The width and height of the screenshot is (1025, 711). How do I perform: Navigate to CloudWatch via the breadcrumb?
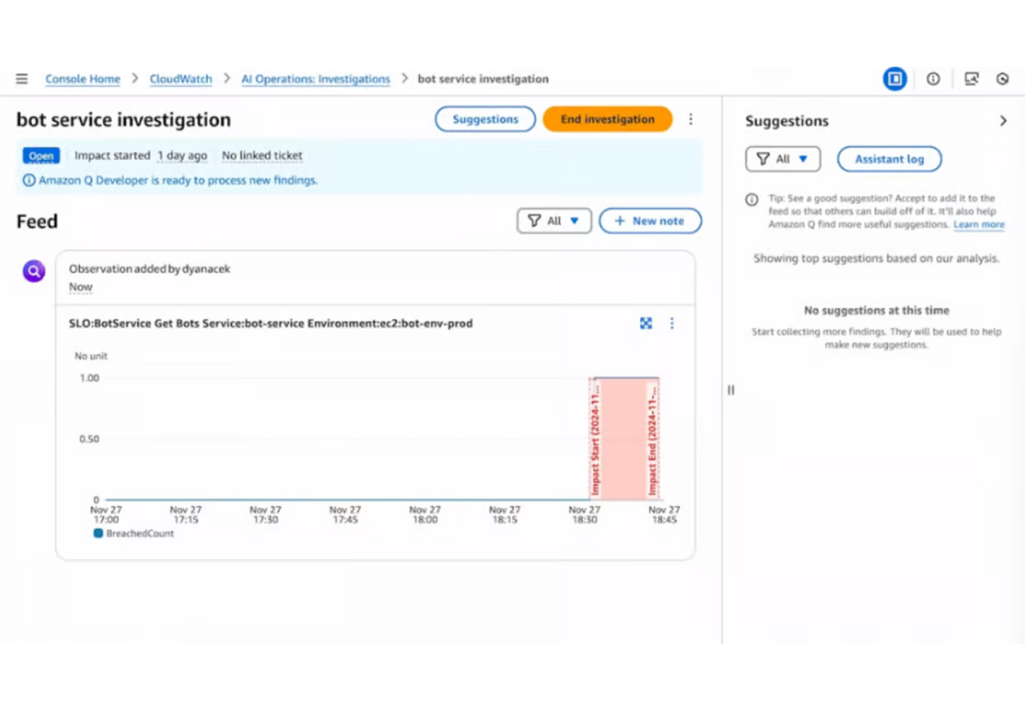tap(180, 78)
